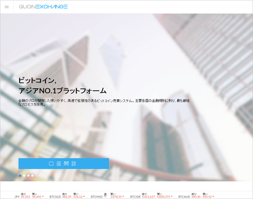Select the third carousel dot

coord(28,175)
